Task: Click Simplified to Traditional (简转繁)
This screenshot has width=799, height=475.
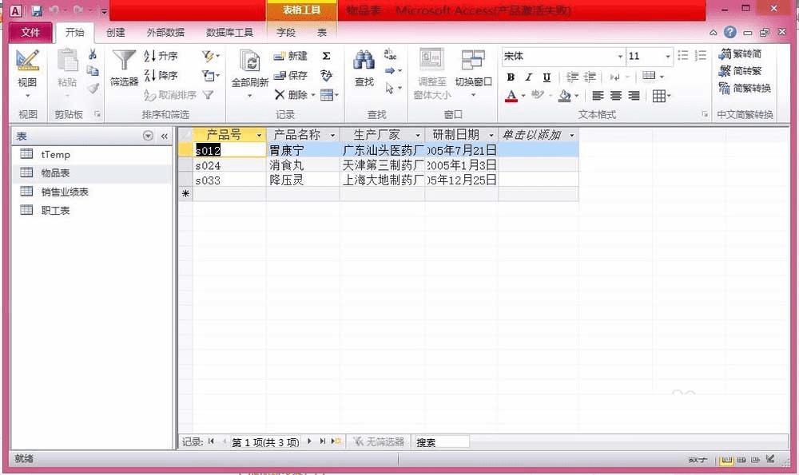Action: coord(740,71)
